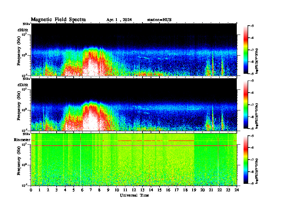
Task: Click the "19" tick on the Universal Time axis
Action: pos(194,190)
